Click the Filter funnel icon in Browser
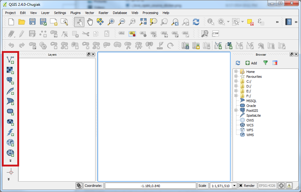 point(265,63)
